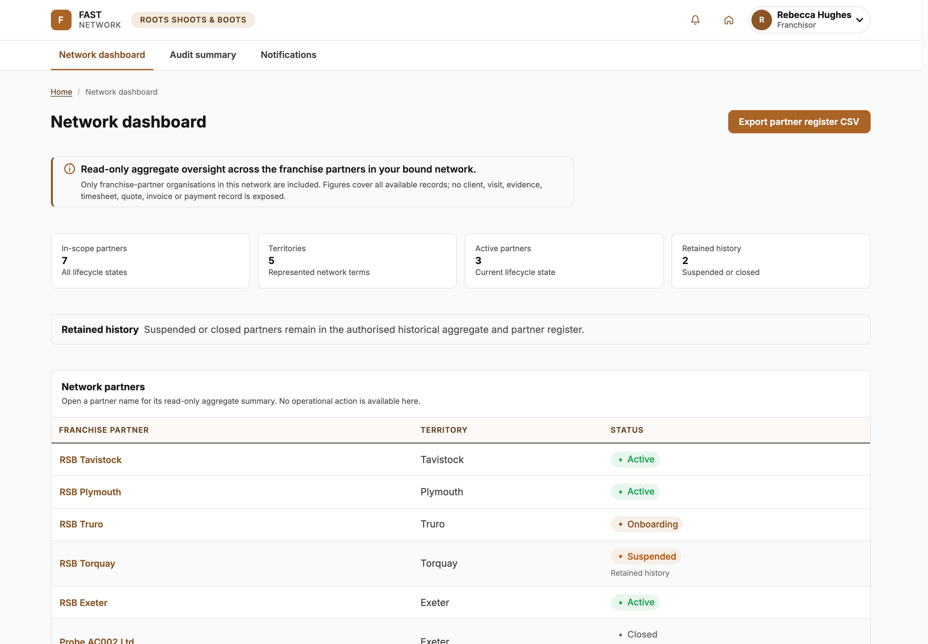Viewport: 928px width, 644px height.
Task: Click the Network dashboard page heading
Action: pyautogui.click(x=129, y=122)
